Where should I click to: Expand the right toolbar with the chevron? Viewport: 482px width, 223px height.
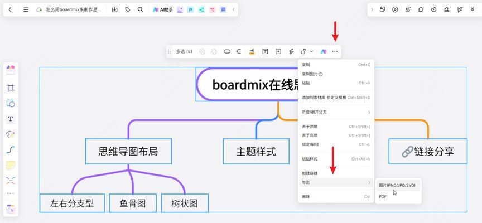click(372, 9)
